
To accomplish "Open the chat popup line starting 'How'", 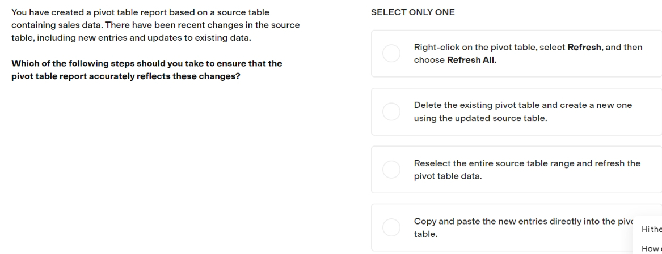I will click(651, 248).
